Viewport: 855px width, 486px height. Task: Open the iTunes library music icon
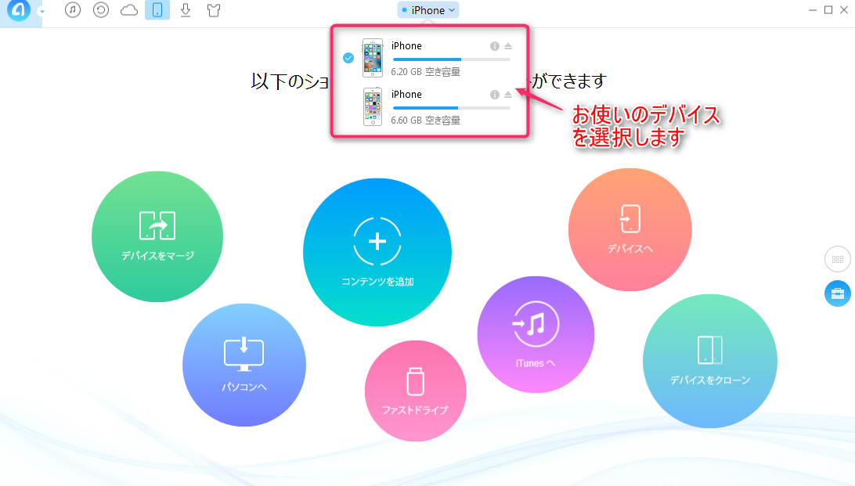coord(73,10)
